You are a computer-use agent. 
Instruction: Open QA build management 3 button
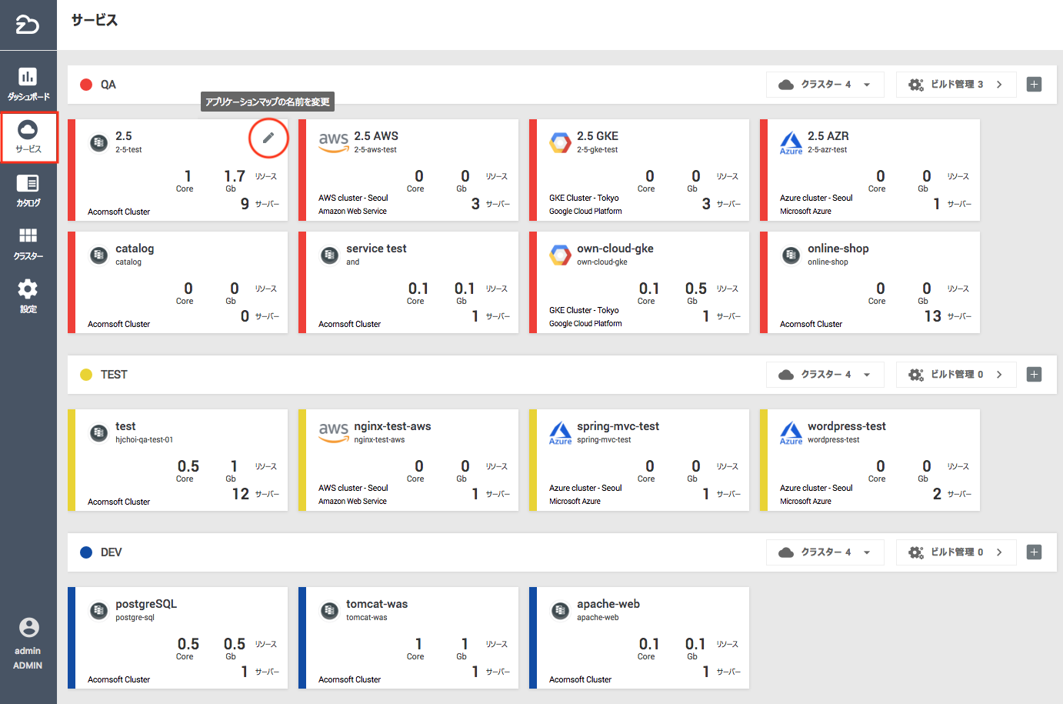pos(955,85)
